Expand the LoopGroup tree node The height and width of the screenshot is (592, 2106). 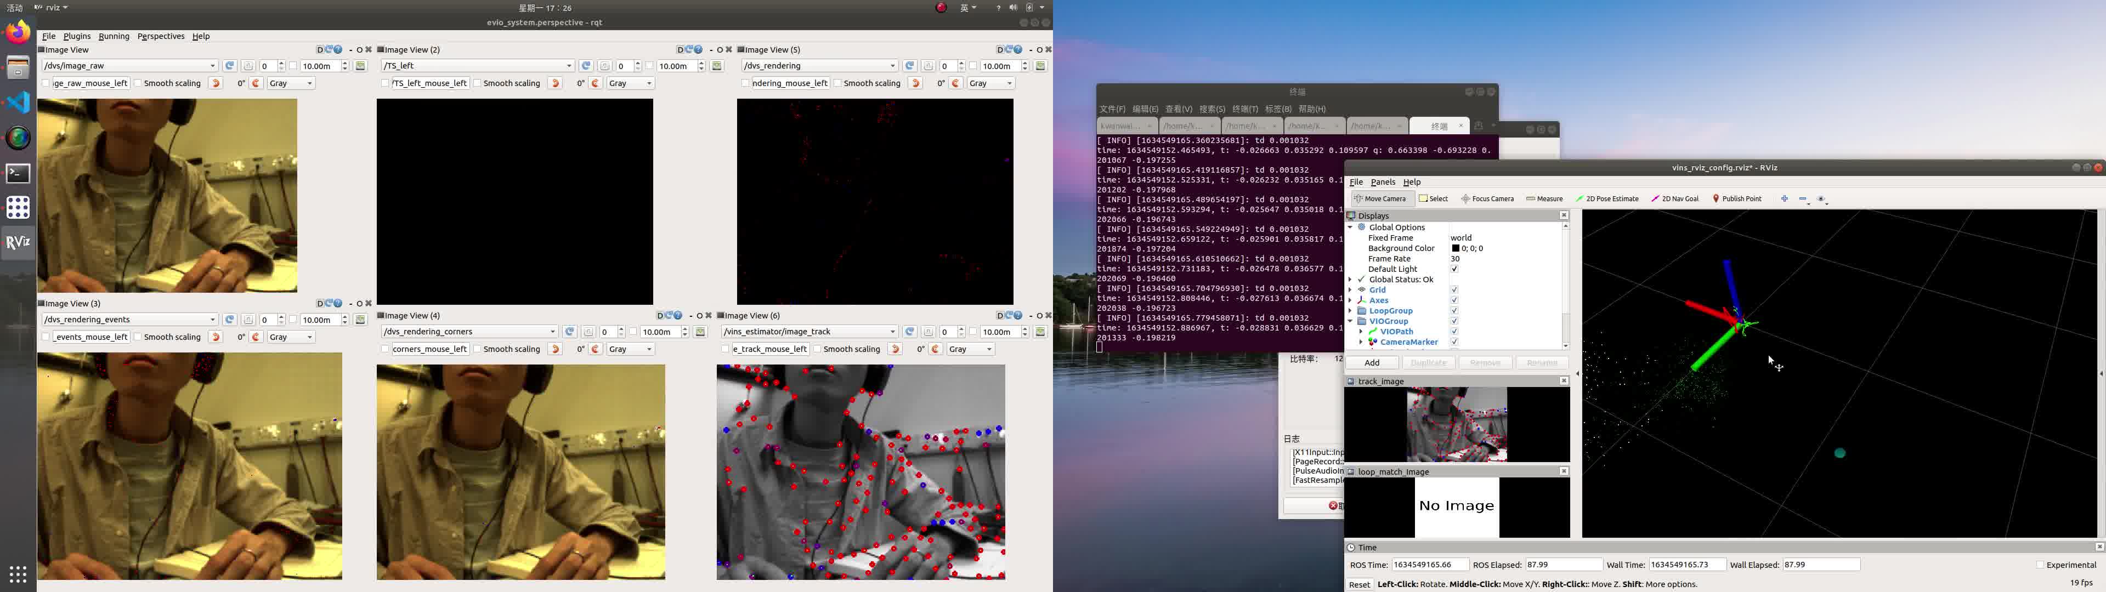pos(1351,311)
